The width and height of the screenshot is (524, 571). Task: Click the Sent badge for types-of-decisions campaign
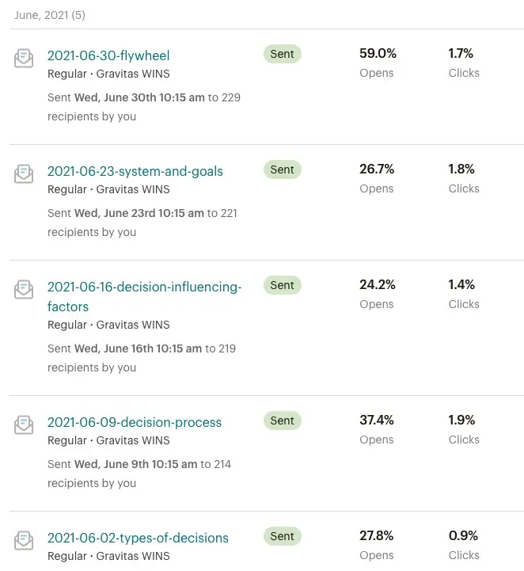pyautogui.click(x=283, y=536)
